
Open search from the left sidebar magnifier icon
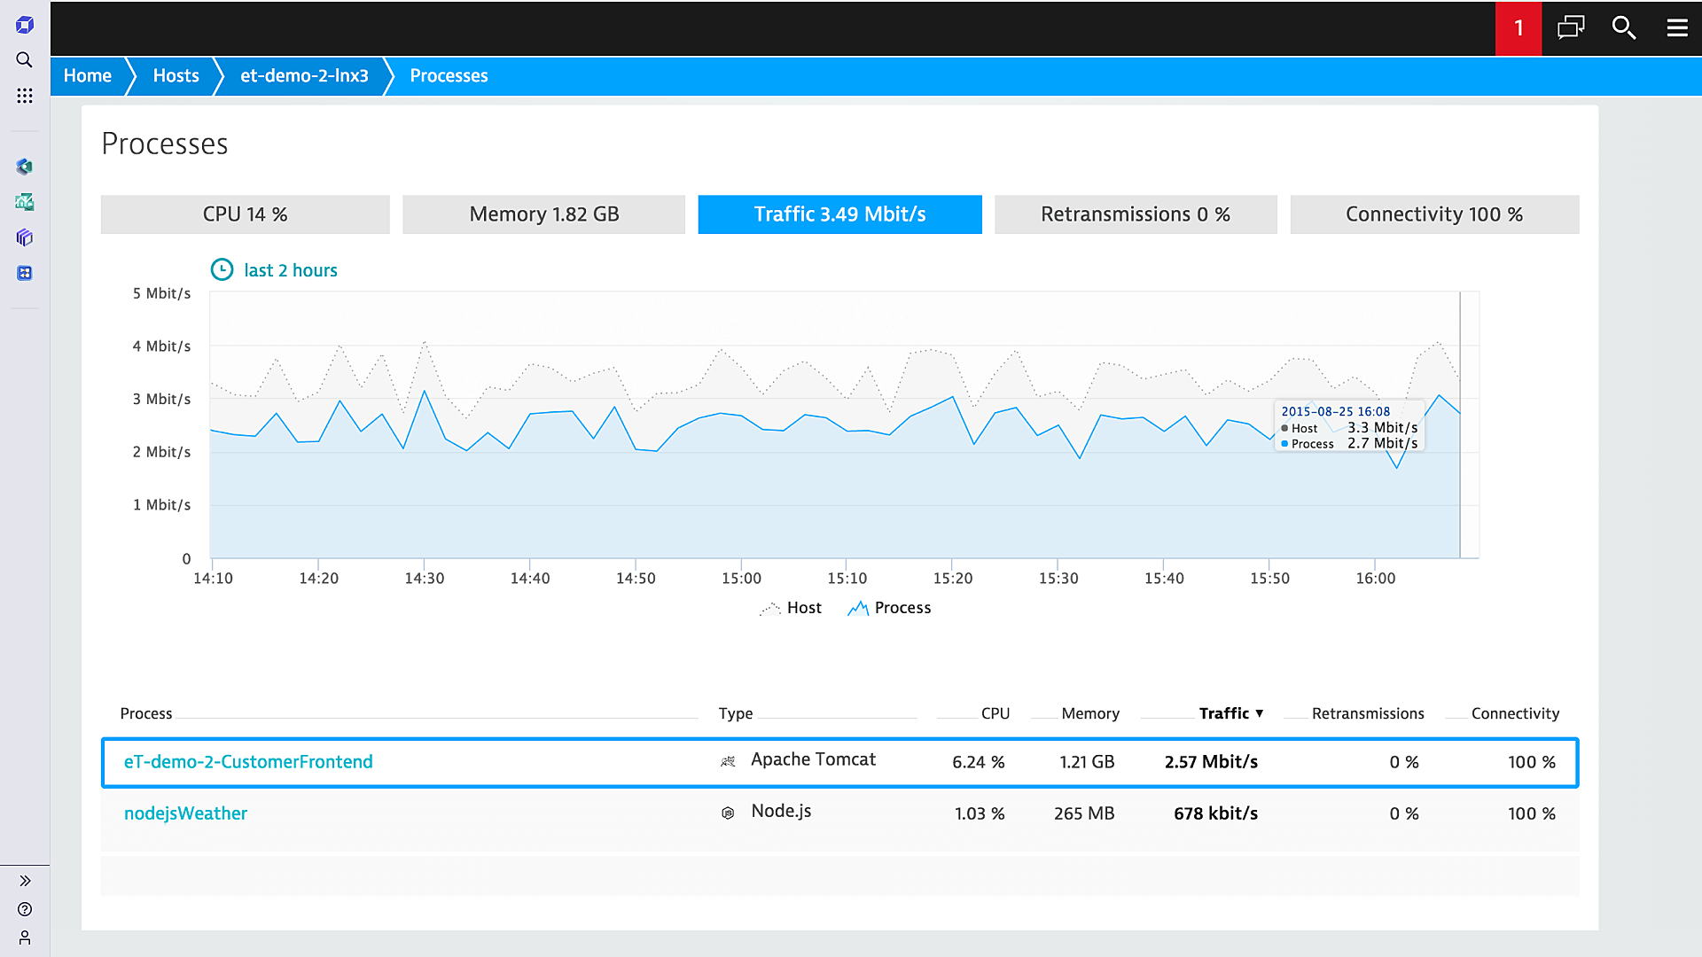click(x=24, y=60)
